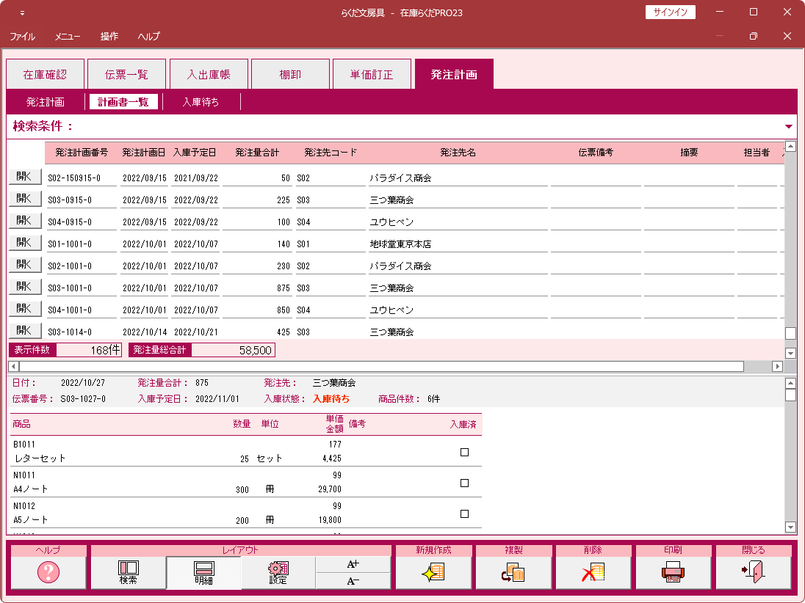This screenshot has height=603, width=805.
Task: Check 入庫済 box for A5ノート
Action: (464, 514)
